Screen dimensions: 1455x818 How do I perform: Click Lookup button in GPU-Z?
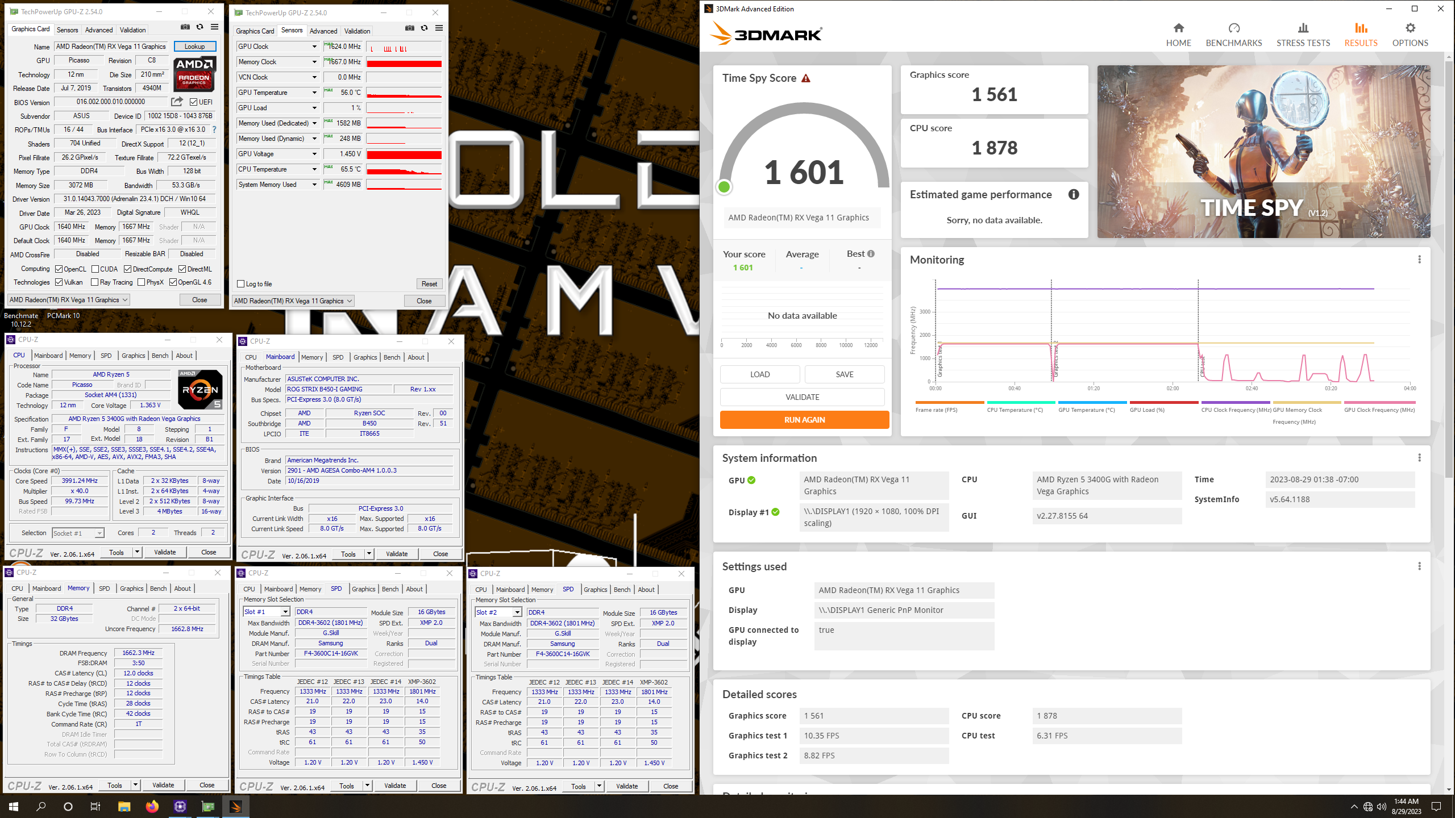[194, 47]
